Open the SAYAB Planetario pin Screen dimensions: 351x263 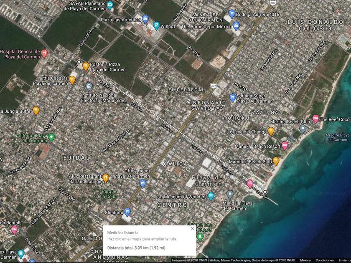pyautogui.click(x=110, y=5)
